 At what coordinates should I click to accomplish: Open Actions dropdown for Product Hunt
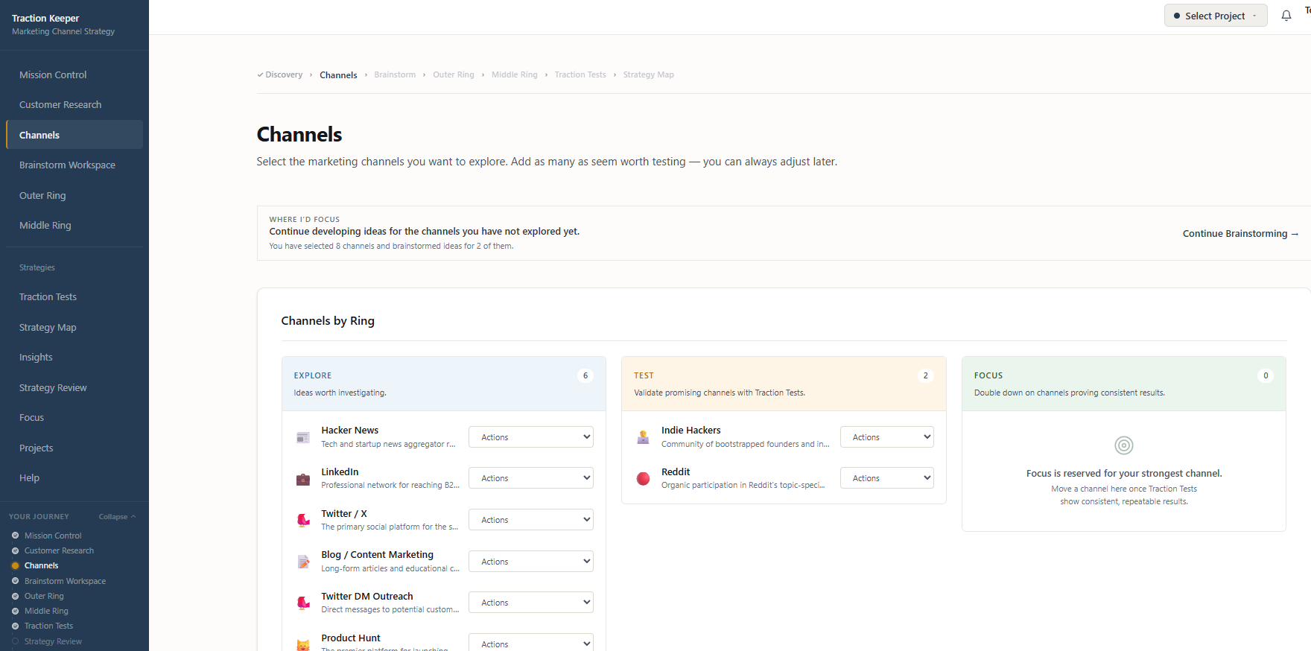tap(531, 644)
